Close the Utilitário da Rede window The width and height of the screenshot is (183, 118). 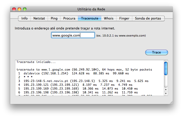14,9
